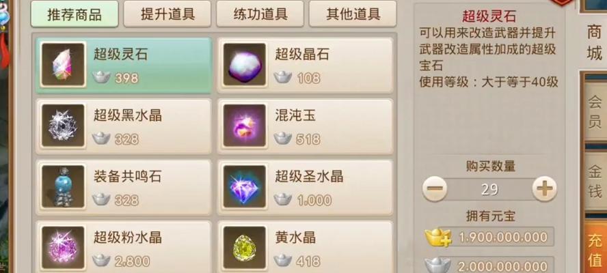This screenshot has width=607, height=273.
Task: Select the 装备共鸣石 blue bottle icon
Action: (x=63, y=187)
